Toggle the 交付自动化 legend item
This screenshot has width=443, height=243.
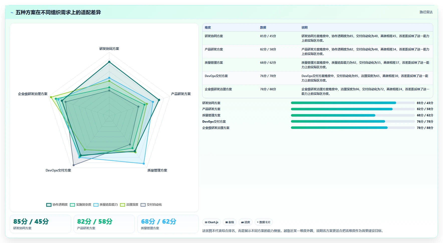coord(151,205)
